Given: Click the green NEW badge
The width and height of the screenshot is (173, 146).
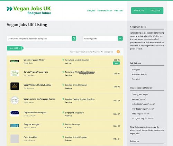Looking at the screenshot, I should [116, 63].
